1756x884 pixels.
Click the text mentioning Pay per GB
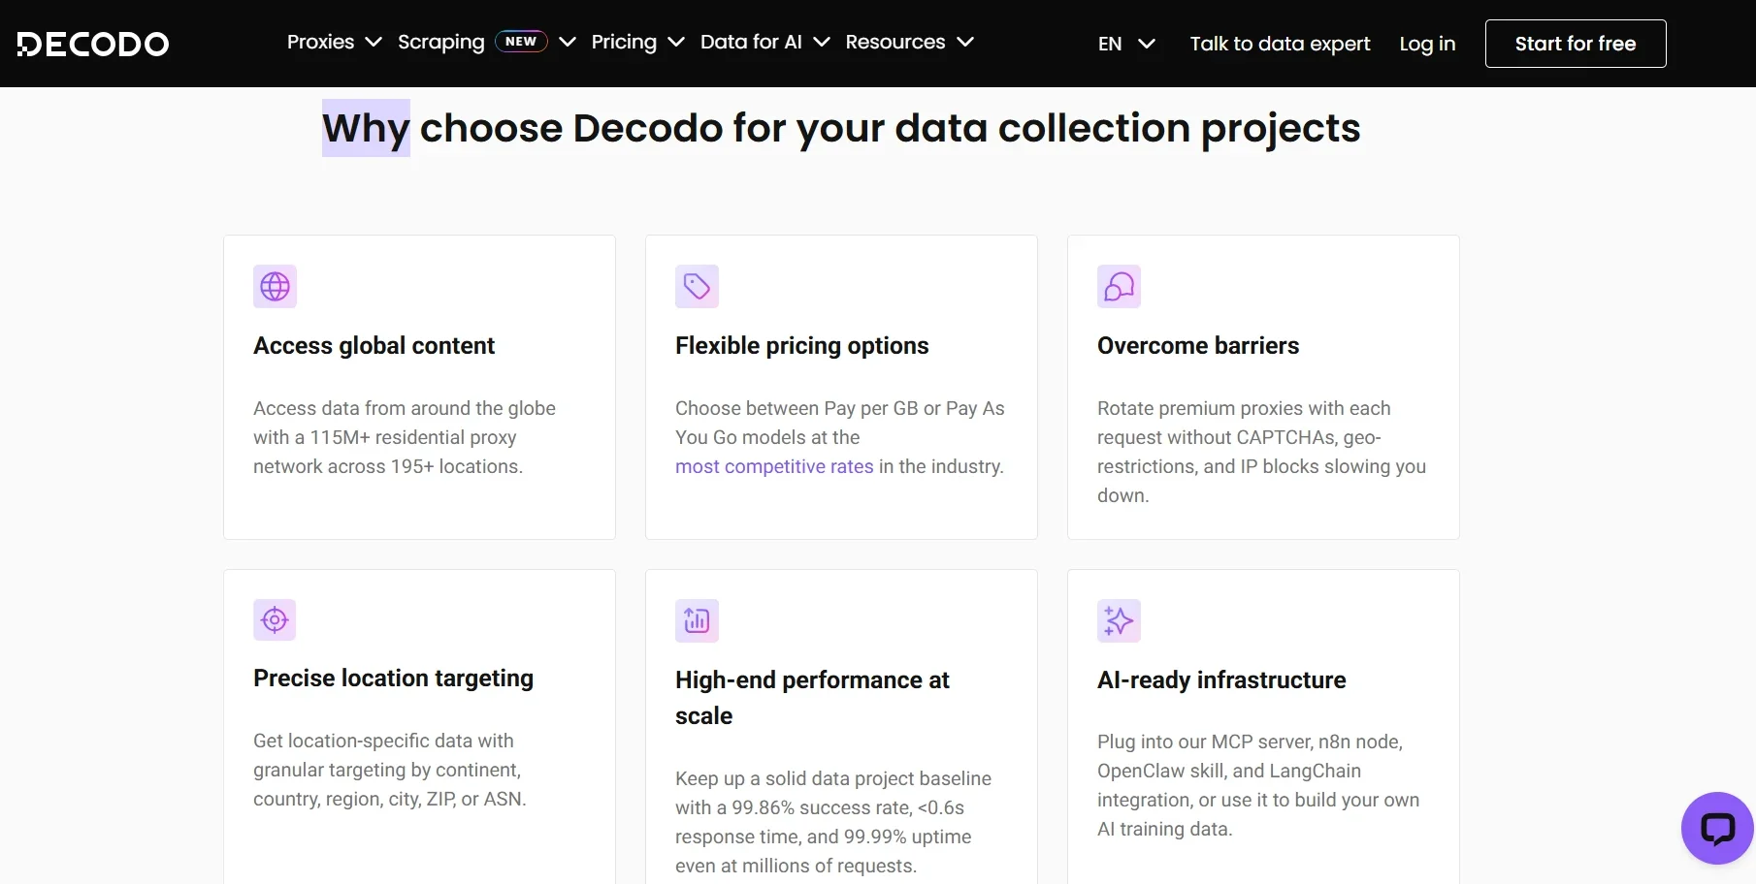tap(840, 437)
